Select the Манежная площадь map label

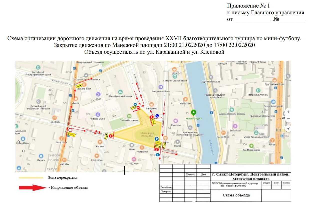(147, 134)
